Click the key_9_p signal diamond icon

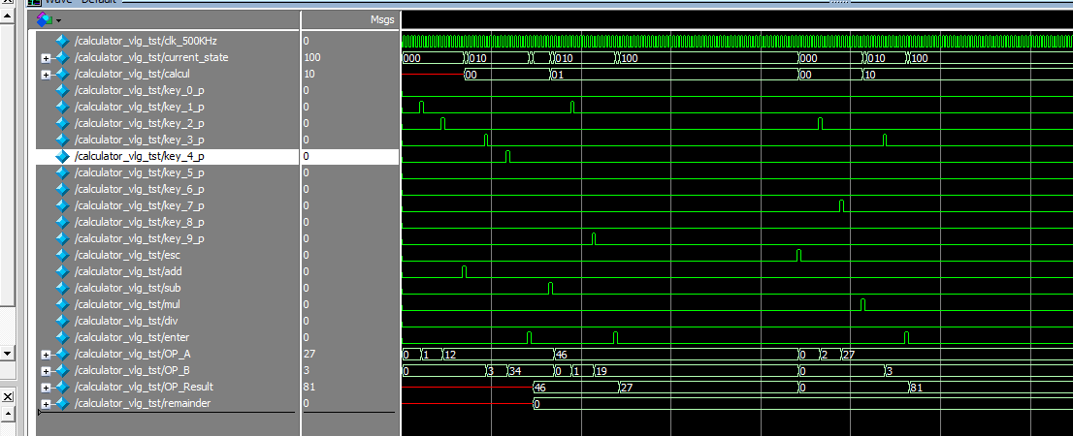pyautogui.click(x=63, y=238)
